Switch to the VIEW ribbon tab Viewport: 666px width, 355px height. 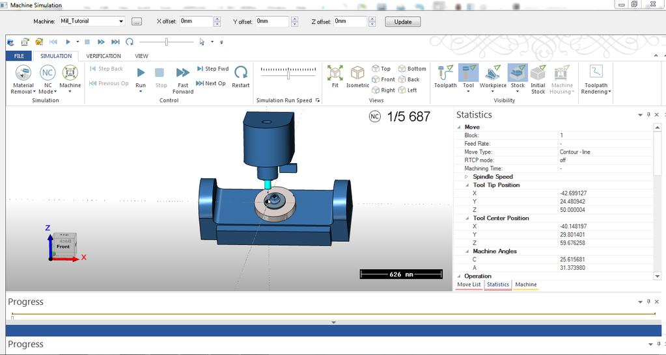(141, 56)
